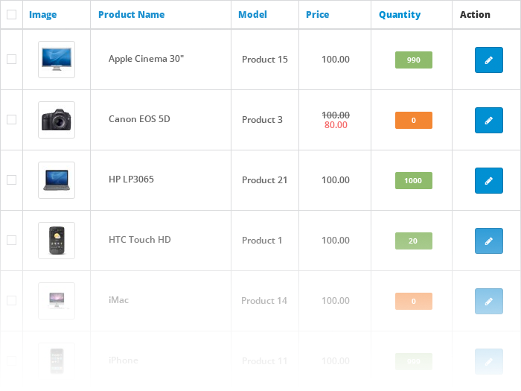Open edit for HP LP3065 row
Viewport: 521px width, 391px height.
click(x=488, y=180)
